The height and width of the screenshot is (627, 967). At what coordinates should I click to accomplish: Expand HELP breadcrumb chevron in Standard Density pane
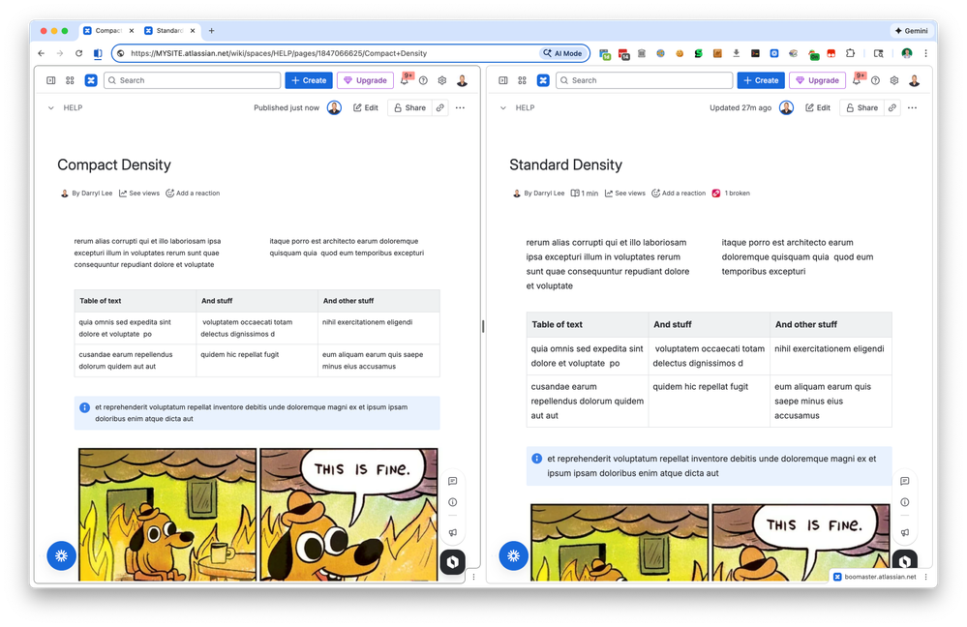tap(502, 108)
